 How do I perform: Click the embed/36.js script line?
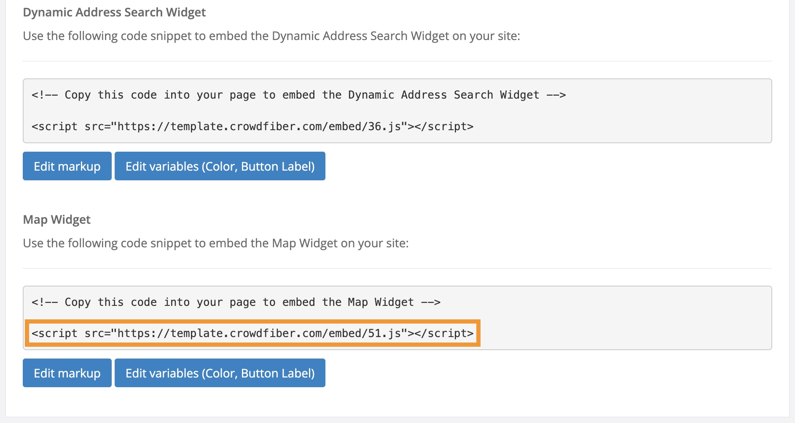252,126
